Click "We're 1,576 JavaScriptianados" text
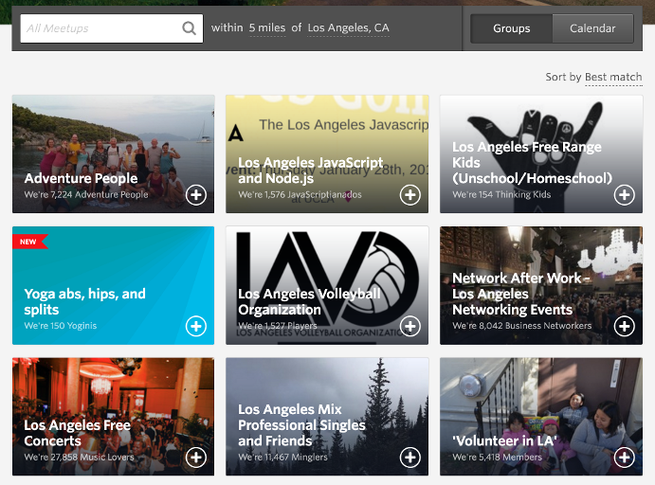 [300, 194]
